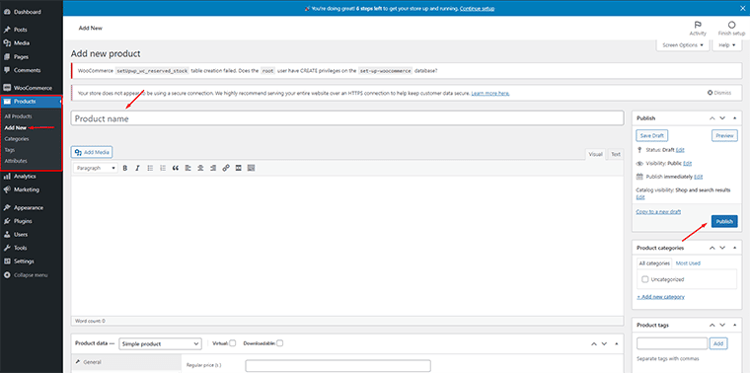Check the Uncategorized category

point(644,279)
